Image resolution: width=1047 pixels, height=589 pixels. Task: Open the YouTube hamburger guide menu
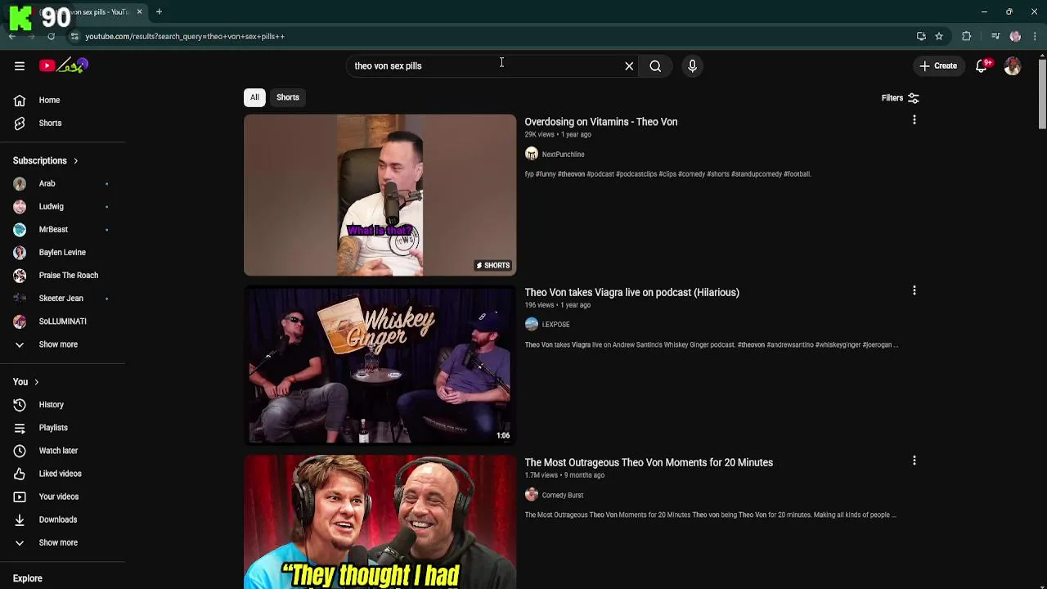pyautogui.click(x=20, y=66)
